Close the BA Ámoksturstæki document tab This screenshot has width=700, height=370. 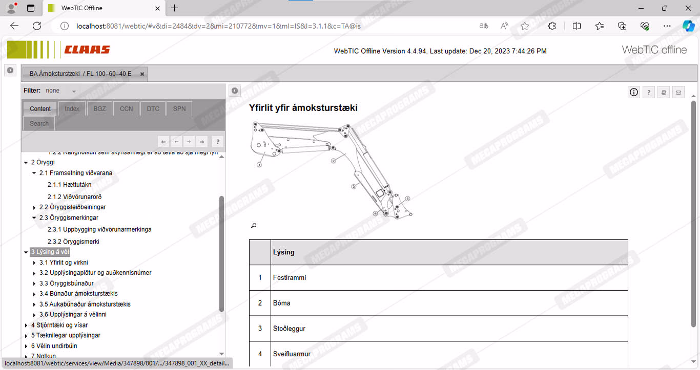(142, 74)
